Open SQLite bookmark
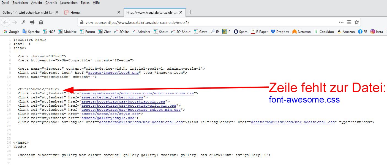This screenshot has width=387, height=165. 121,32
